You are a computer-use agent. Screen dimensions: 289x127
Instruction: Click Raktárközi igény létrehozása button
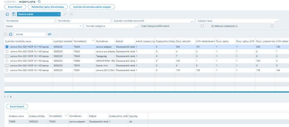click(48, 7)
